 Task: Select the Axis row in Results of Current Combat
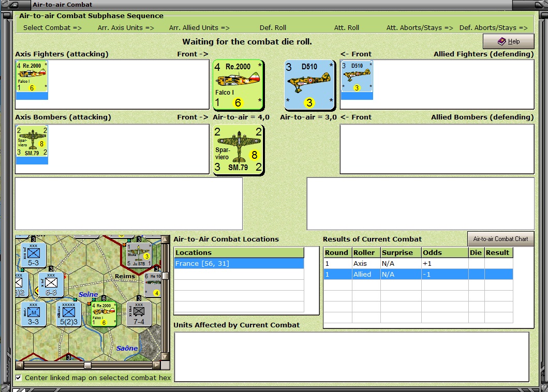point(418,263)
